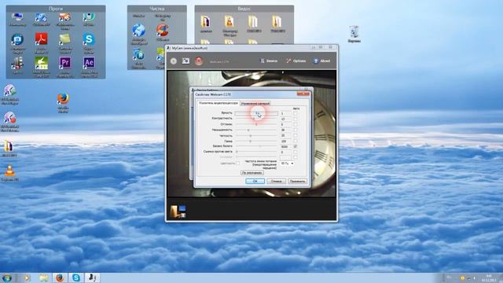Viewport: 503px width, 283px height.
Task: Click the grey round button in MyCam toolbar
Action: click(174, 61)
